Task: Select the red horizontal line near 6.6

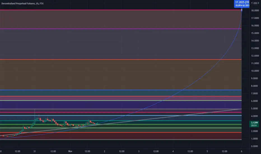Action: click(x=121, y=96)
